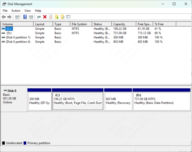Click the checklist settings toolbar icon
The height and width of the screenshot is (152, 192).
point(68,17)
